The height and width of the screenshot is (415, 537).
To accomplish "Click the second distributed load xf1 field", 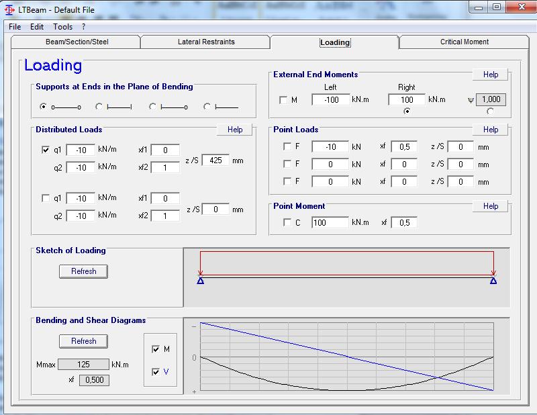I will pos(165,198).
